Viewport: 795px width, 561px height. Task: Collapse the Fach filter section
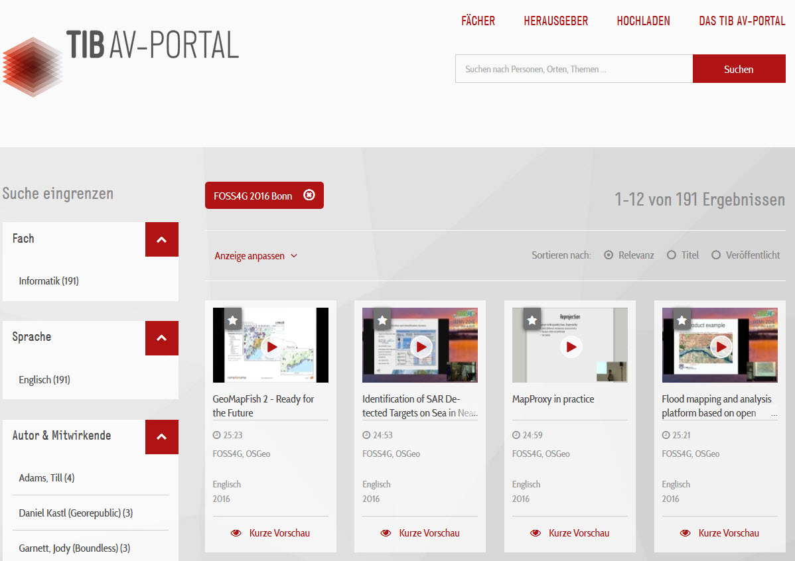162,239
